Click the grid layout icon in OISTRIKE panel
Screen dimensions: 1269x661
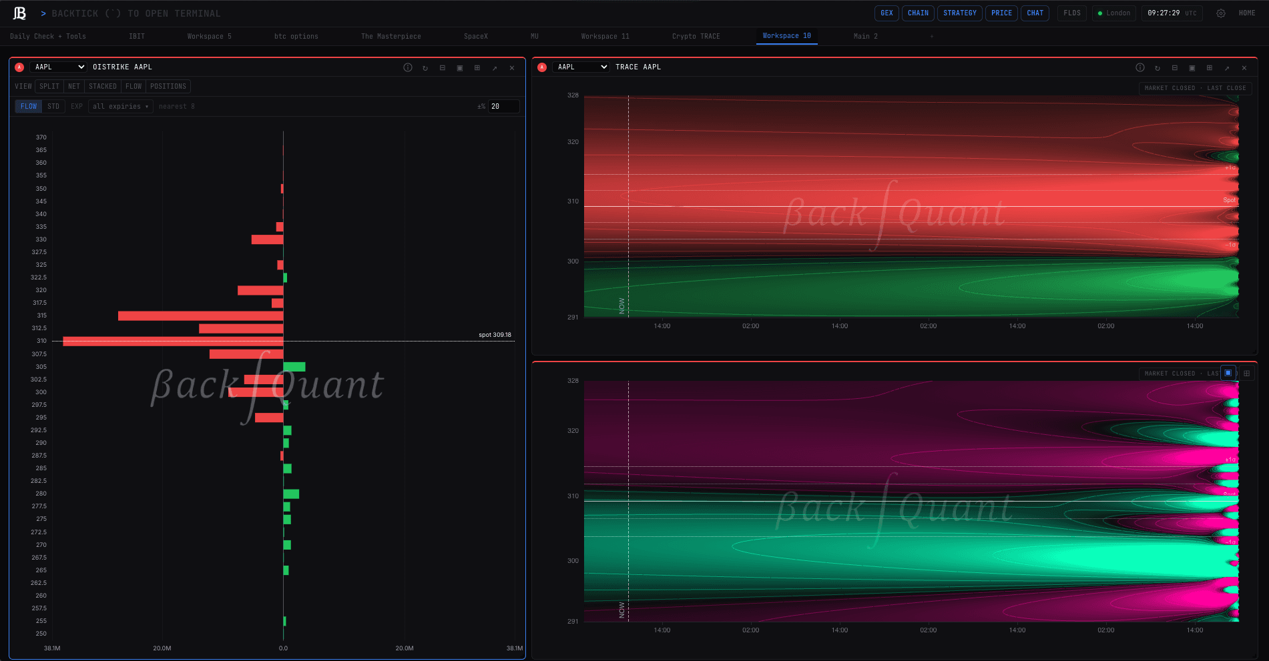[x=477, y=67]
